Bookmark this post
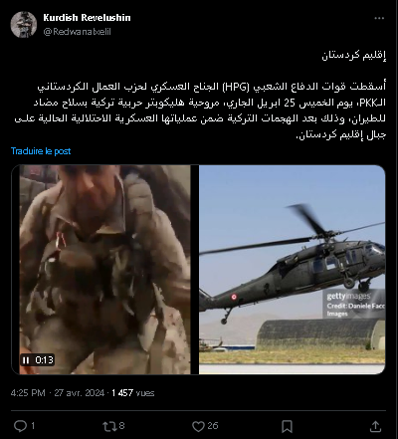 click(287, 426)
